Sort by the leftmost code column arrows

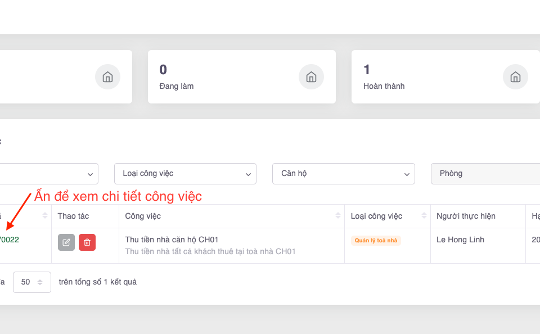click(x=45, y=216)
